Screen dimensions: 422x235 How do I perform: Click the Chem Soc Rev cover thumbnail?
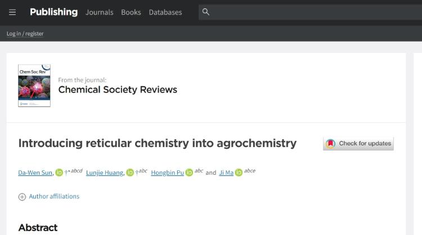tap(34, 86)
